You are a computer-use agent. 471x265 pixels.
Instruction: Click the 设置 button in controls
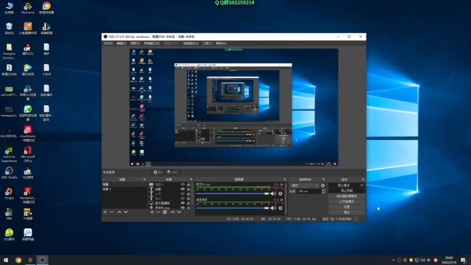pos(347,207)
